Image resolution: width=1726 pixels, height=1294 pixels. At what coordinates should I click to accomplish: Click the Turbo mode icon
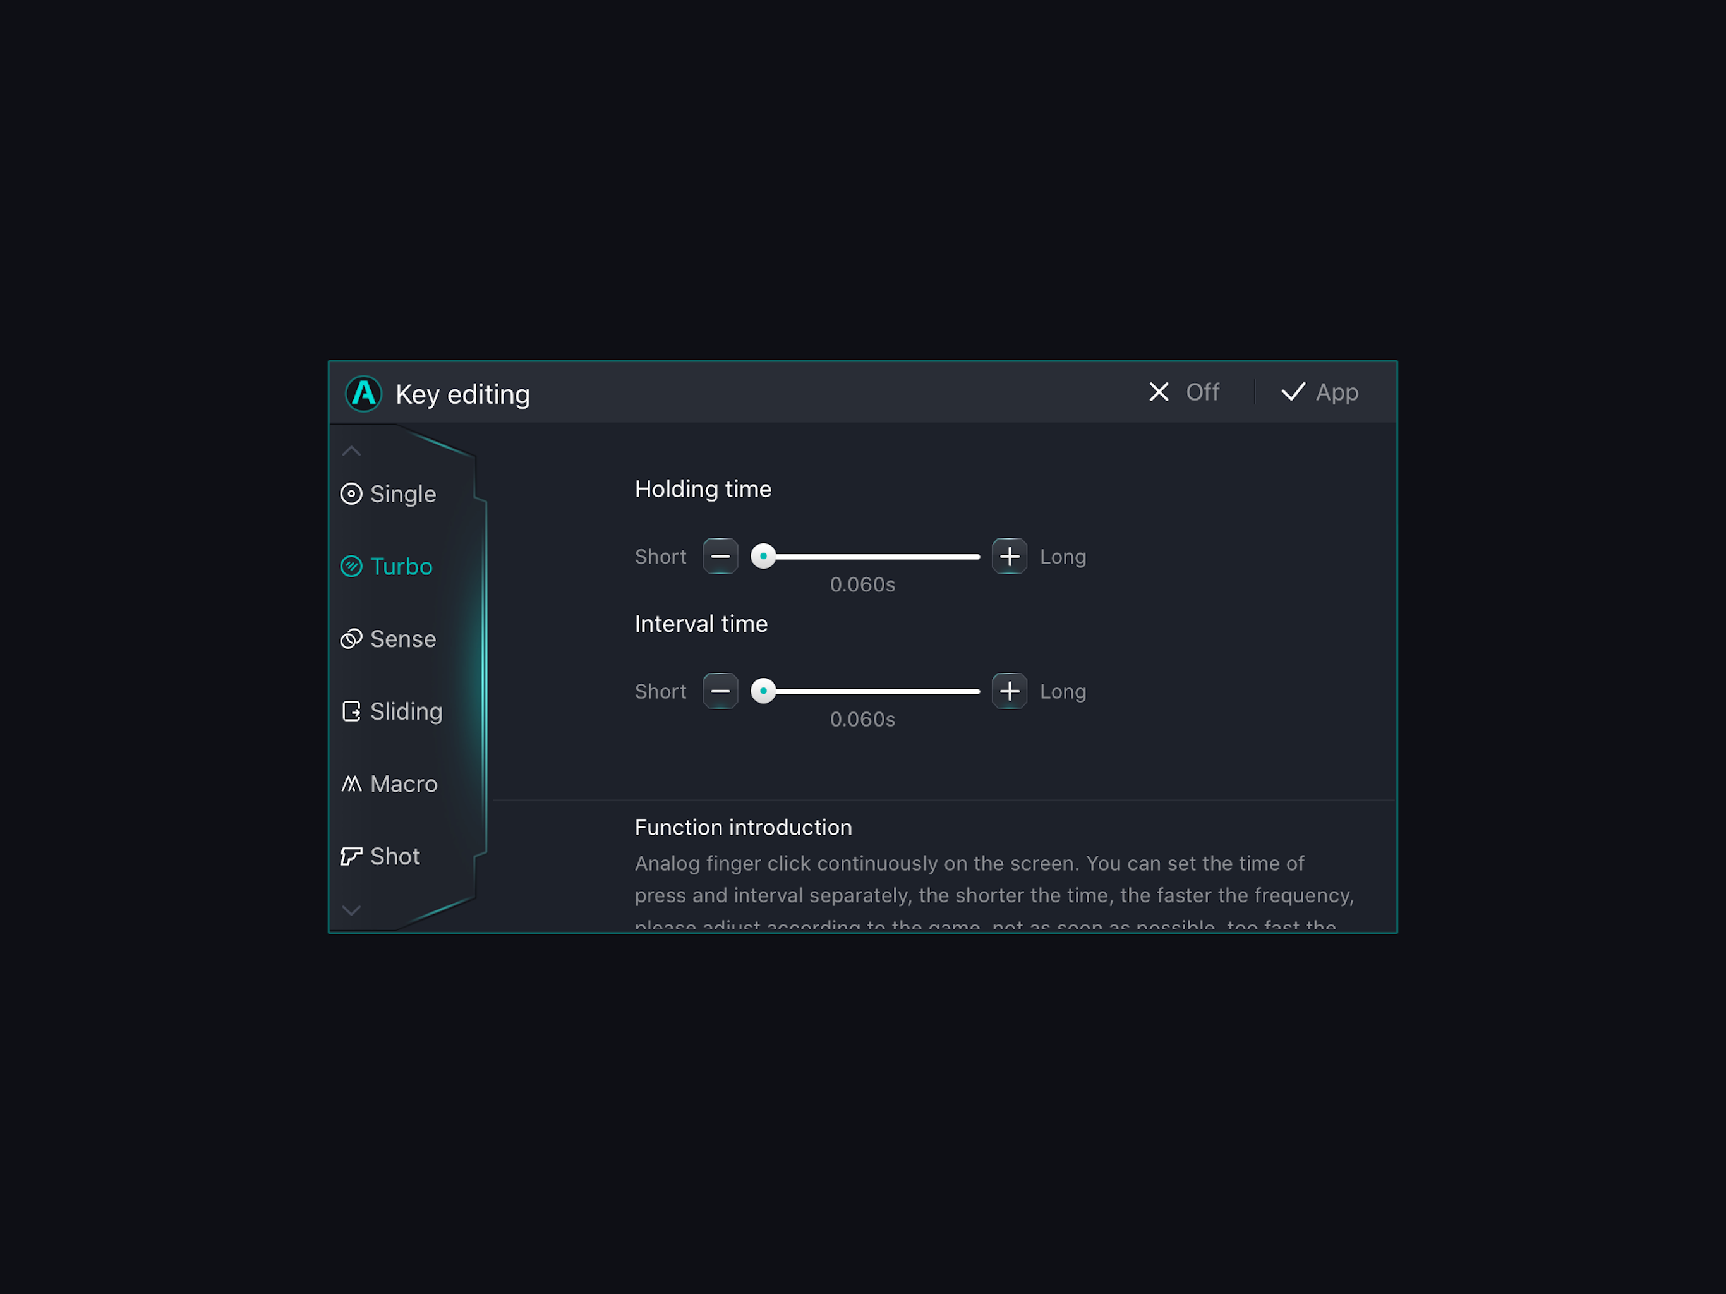coord(351,567)
